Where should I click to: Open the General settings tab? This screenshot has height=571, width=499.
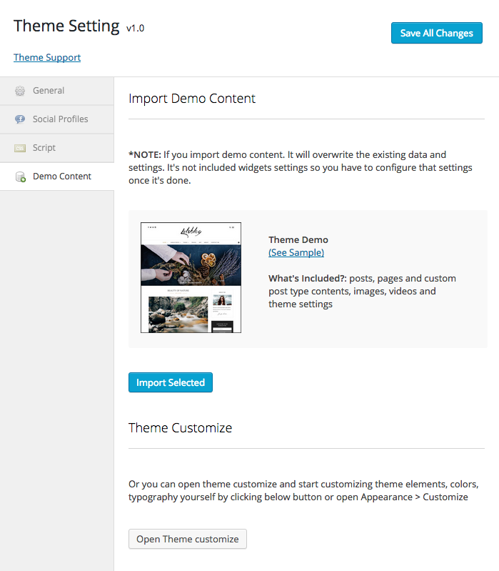49,91
